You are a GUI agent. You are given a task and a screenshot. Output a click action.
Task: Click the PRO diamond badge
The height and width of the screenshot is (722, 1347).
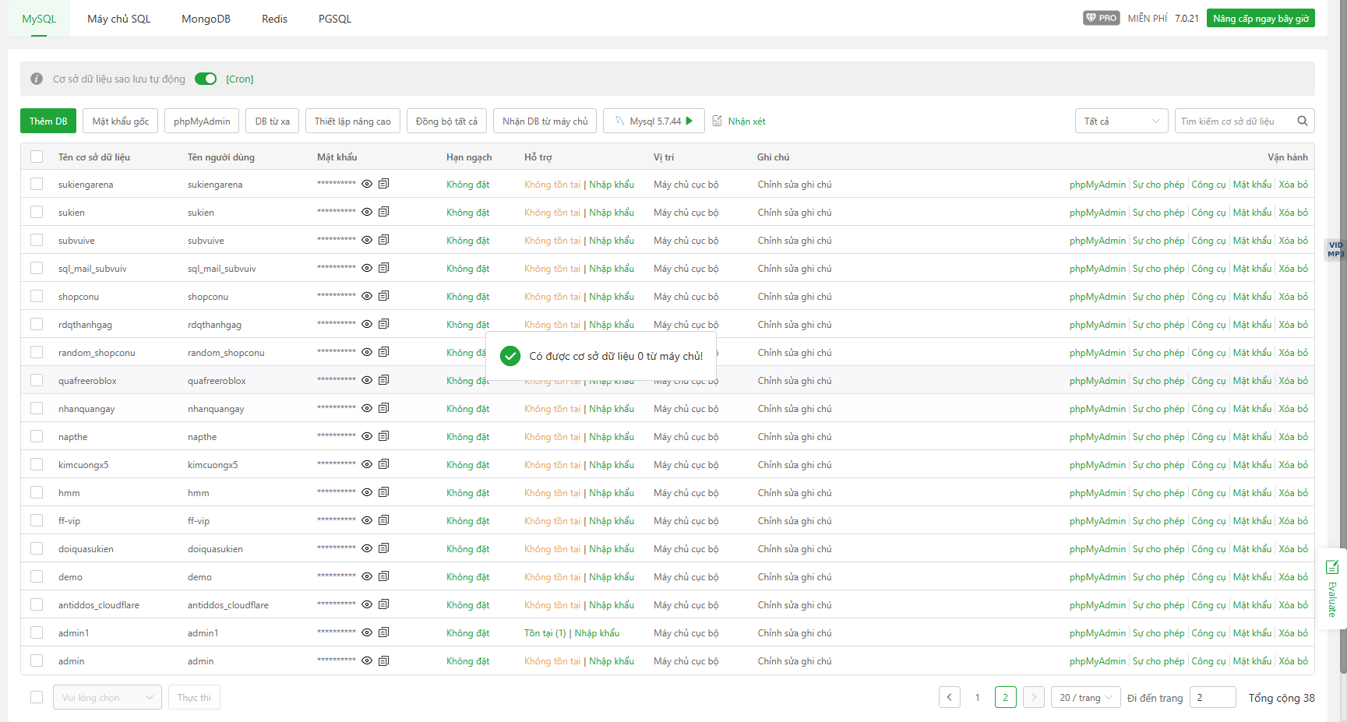[x=1100, y=18]
